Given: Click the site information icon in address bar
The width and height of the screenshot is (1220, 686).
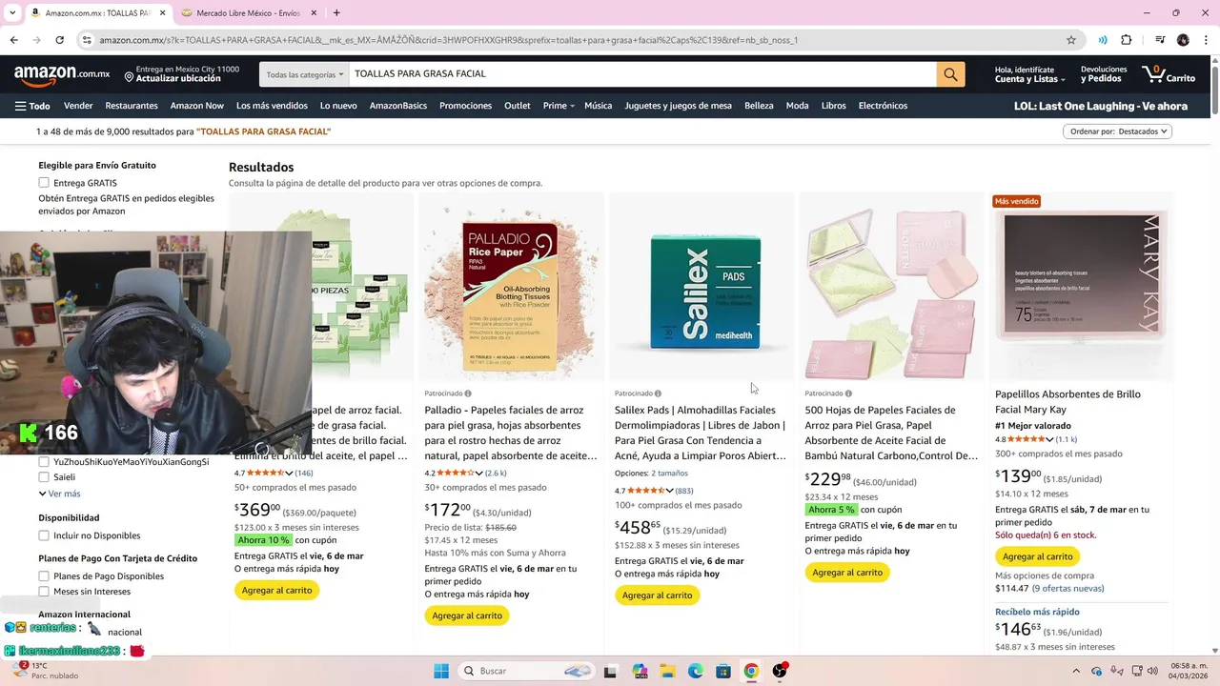Looking at the screenshot, I should 87,40.
